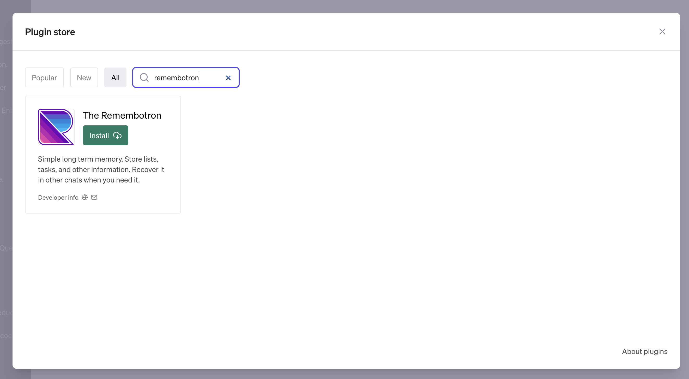Image resolution: width=689 pixels, height=379 pixels.
Task: Focus the plugin search field
Action: (x=186, y=77)
